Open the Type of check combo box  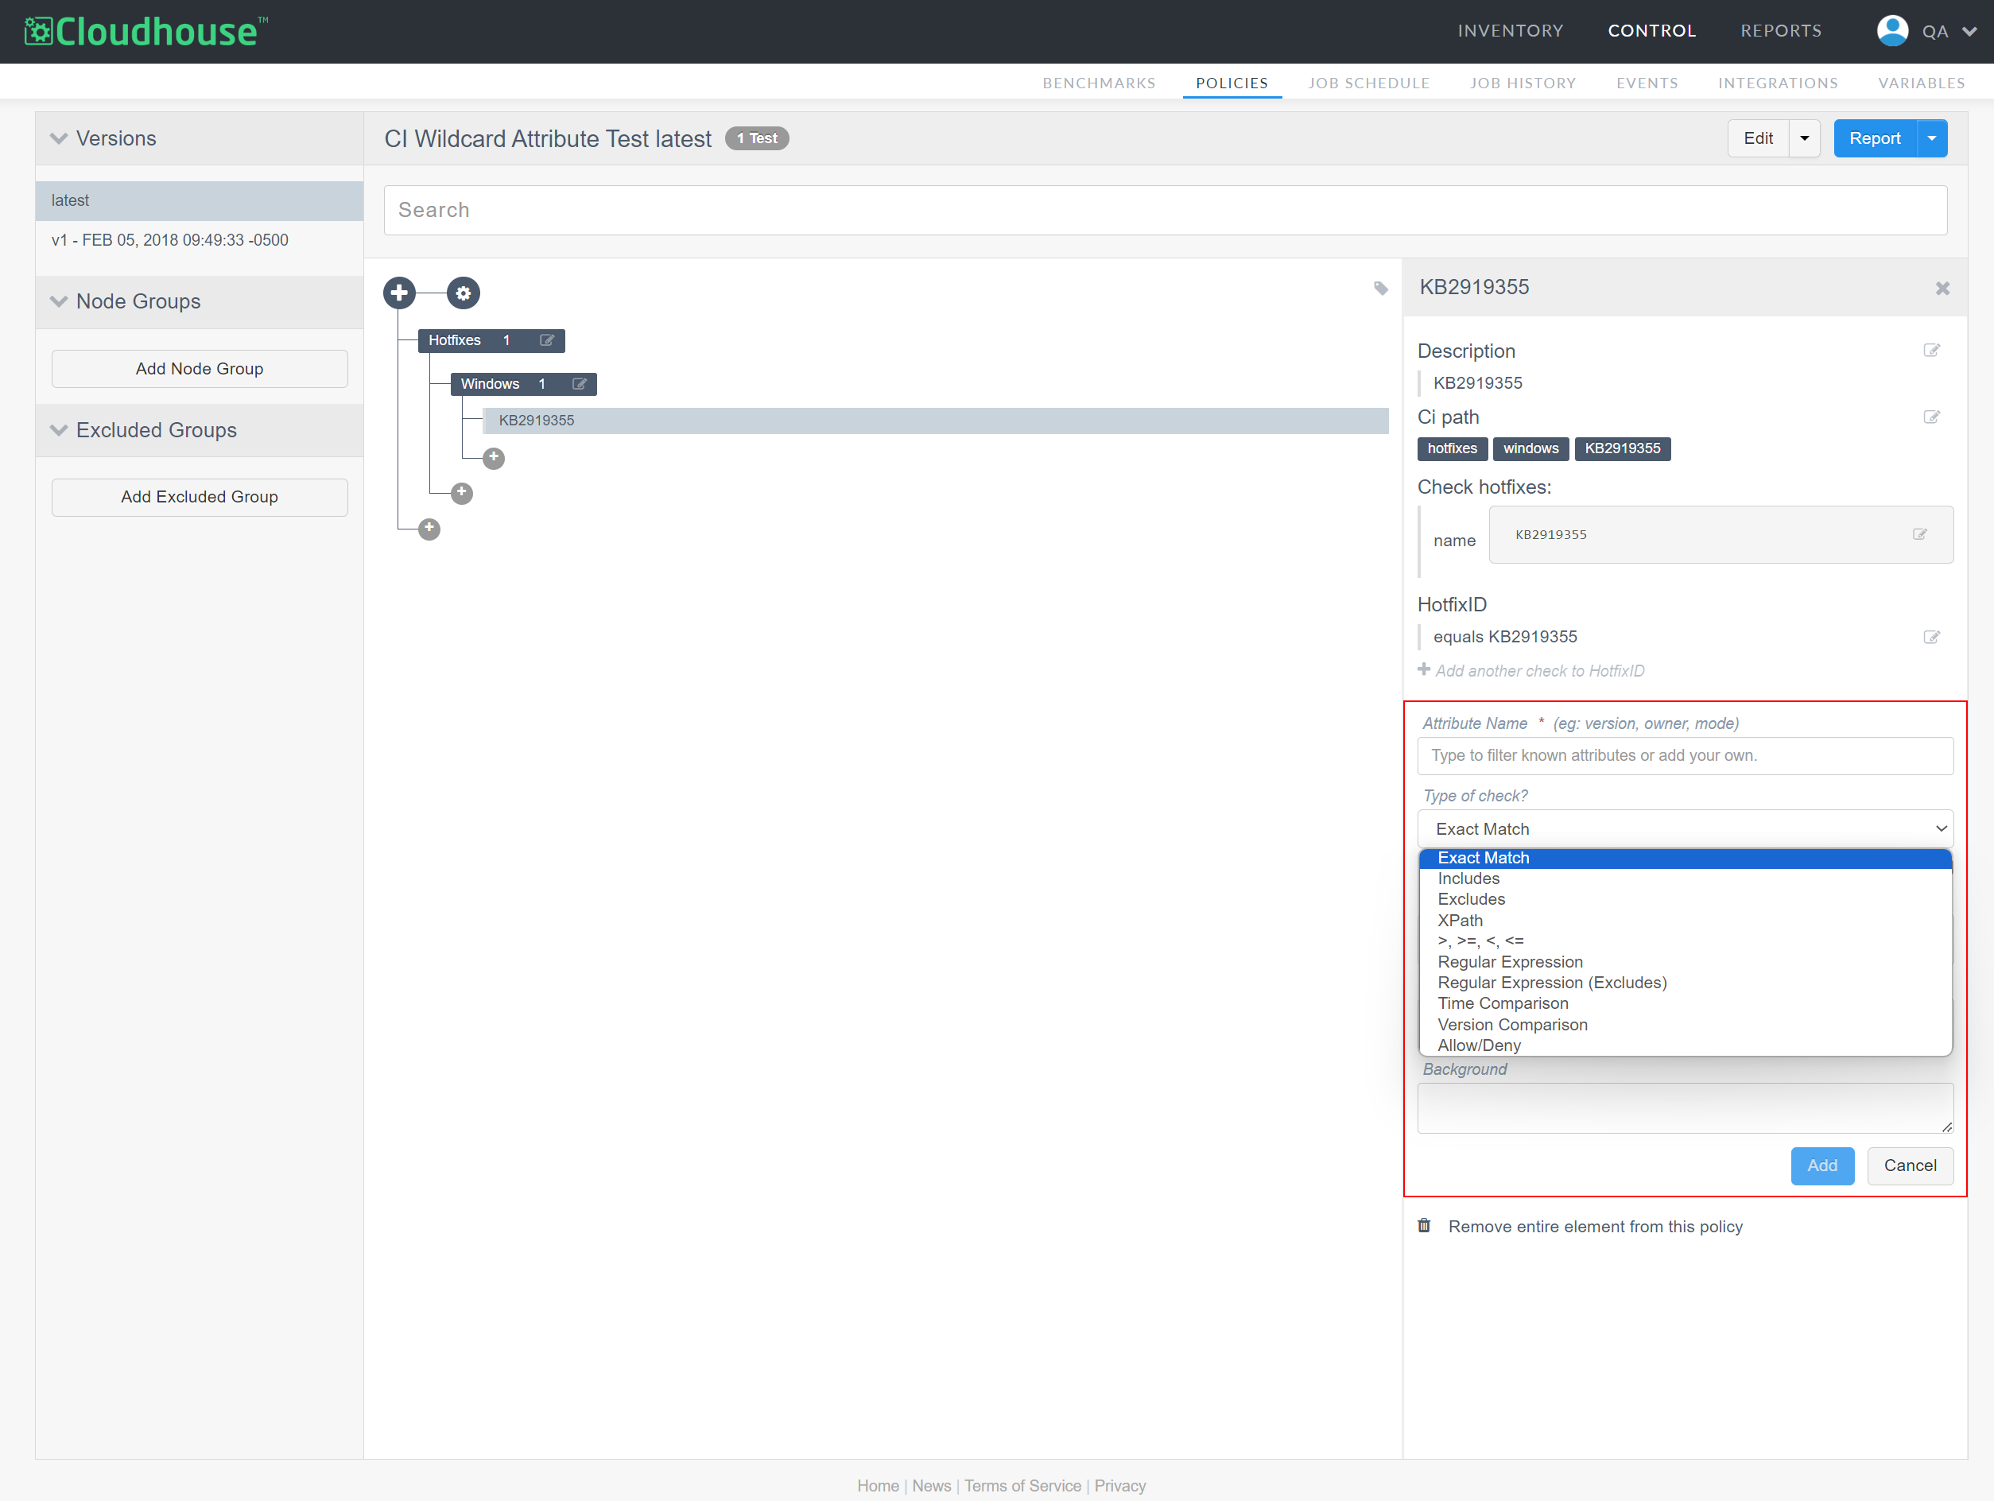click(1685, 828)
